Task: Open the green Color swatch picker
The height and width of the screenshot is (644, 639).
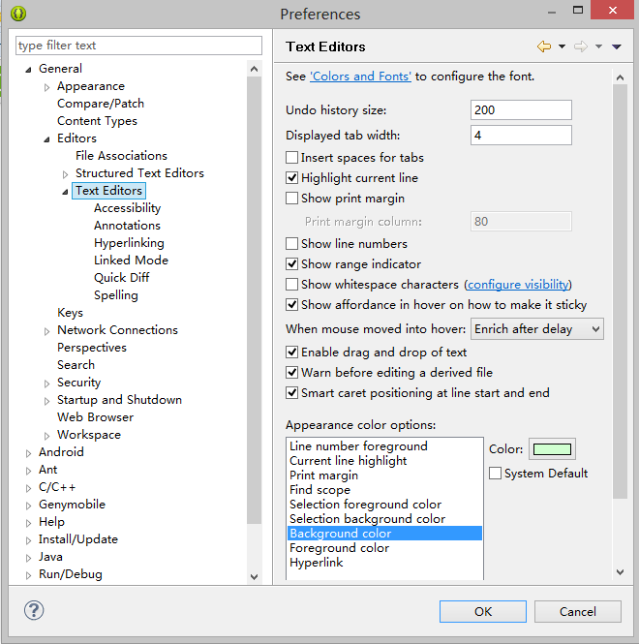Action: click(x=551, y=449)
